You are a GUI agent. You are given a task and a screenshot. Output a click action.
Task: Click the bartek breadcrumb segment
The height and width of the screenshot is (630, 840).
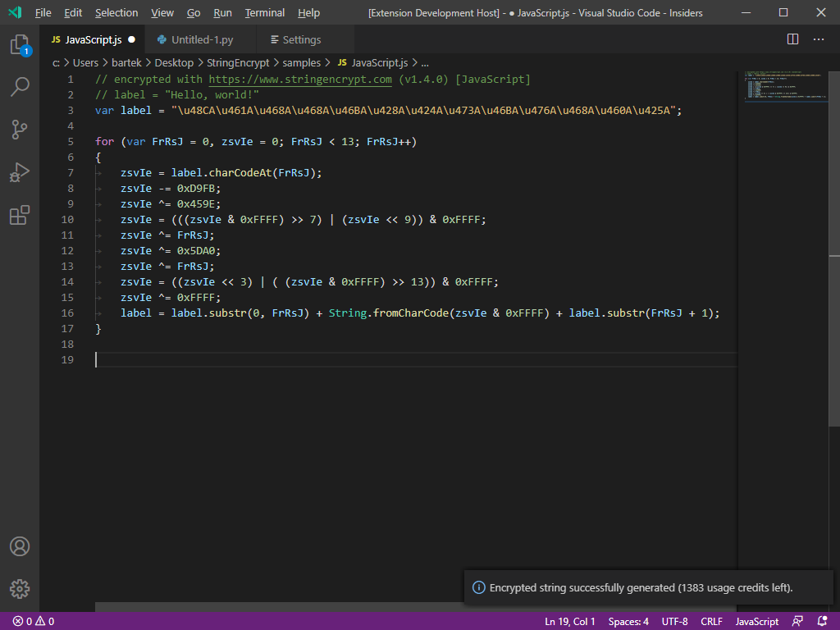126,62
